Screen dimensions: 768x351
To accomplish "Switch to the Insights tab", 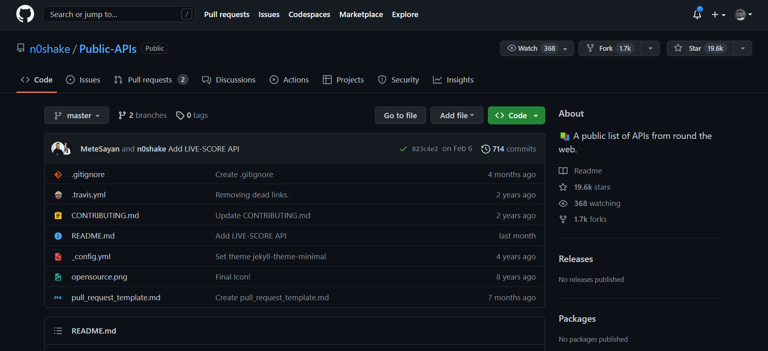I will 453,80.
